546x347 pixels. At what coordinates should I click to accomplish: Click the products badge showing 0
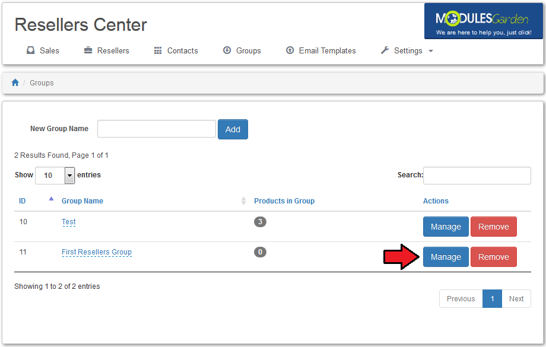click(x=260, y=252)
